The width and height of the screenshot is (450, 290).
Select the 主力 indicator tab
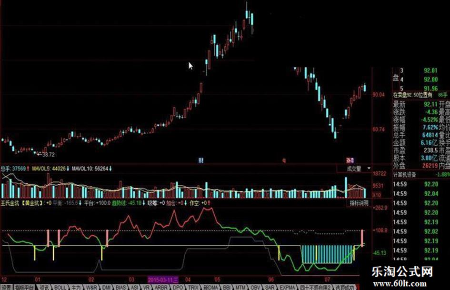pos(76,287)
